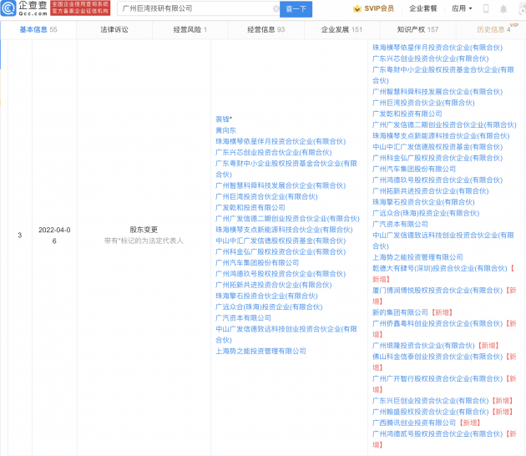Go to the 知识产权 tab
Viewport: 526px width, 456px height.
[x=418, y=29]
